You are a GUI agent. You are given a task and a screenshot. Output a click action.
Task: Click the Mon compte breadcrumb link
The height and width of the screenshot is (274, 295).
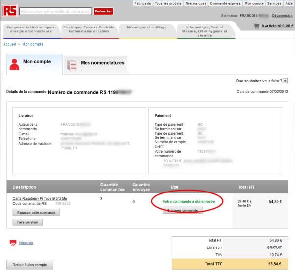click(x=33, y=44)
